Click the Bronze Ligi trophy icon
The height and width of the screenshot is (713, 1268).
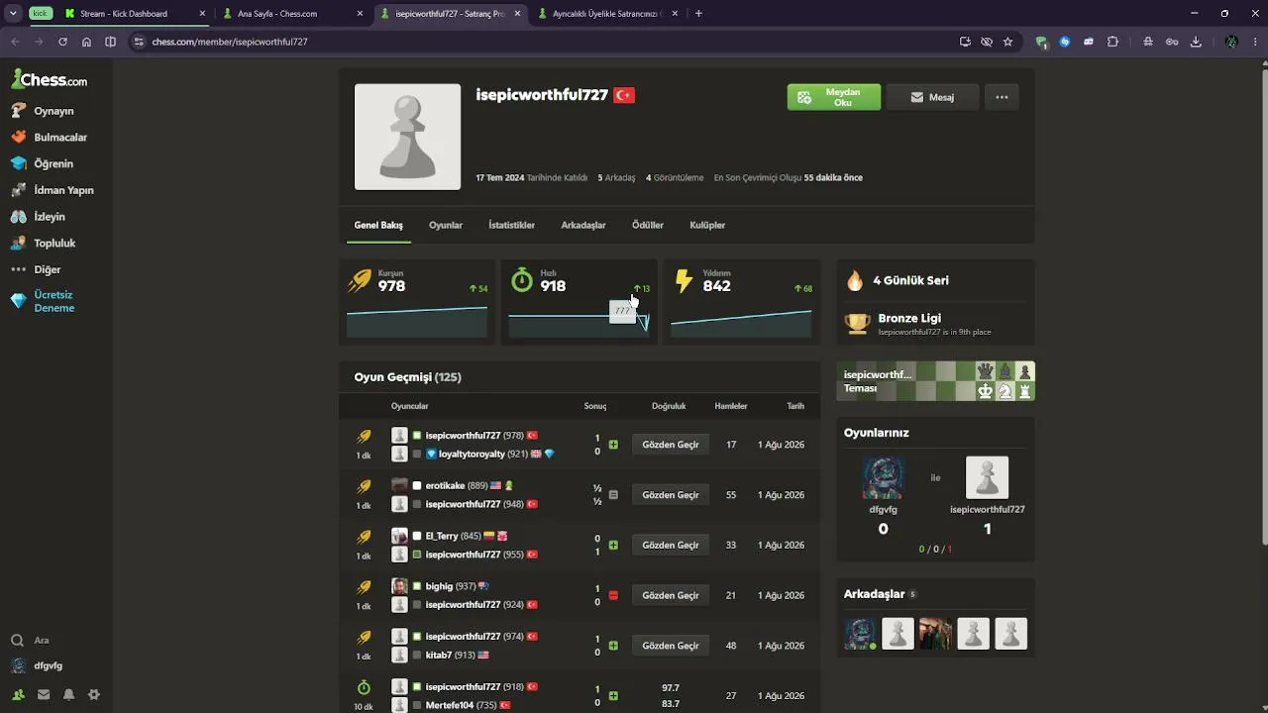858,324
